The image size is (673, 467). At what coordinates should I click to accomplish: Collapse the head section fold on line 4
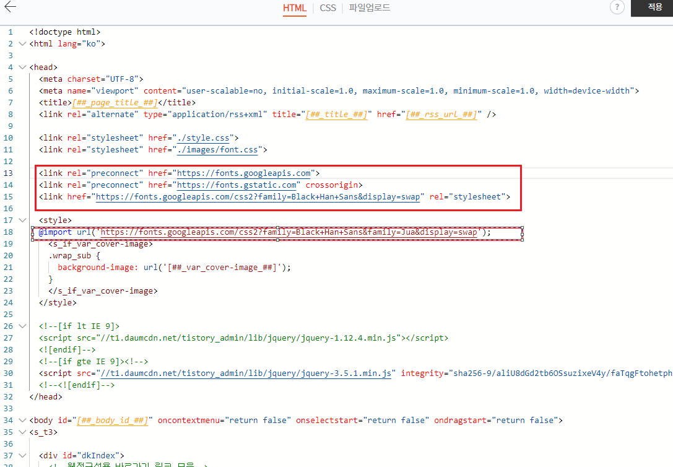[x=22, y=68]
